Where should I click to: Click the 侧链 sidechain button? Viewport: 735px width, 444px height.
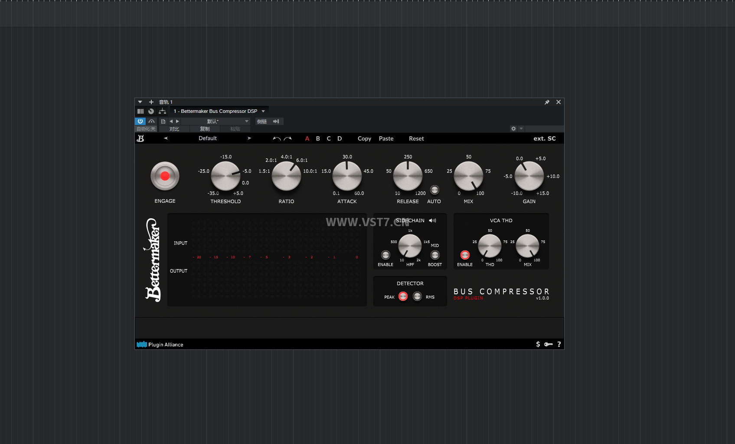click(x=262, y=122)
